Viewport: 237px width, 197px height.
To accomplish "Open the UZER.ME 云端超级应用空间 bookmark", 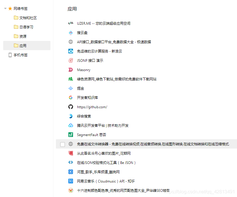I will [x=104, y=24].
